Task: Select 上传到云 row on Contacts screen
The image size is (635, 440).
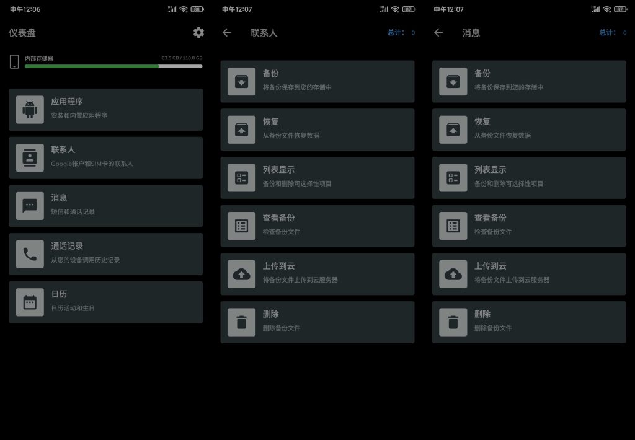Action: (x=317, y=273)
